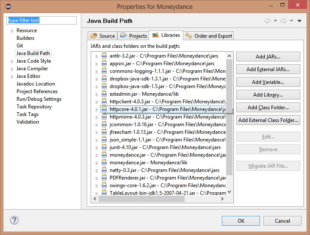Image resolution: width=310 pixels, height=235 pixels.
Task: Click the jar icon for json_simple-1.1.jar
Action: click(x=104, y=140)
